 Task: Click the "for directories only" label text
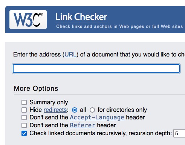coord(122,110)
